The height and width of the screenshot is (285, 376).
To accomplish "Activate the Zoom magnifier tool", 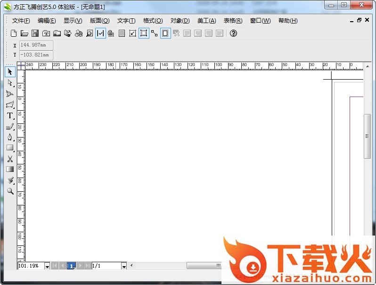I will 10,191.
